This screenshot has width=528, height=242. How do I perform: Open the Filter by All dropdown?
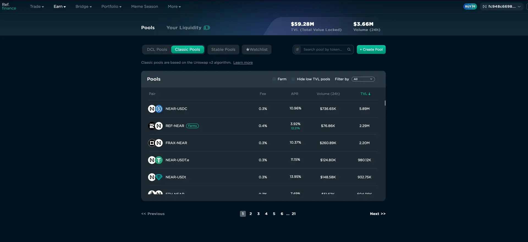pos(363,79)
